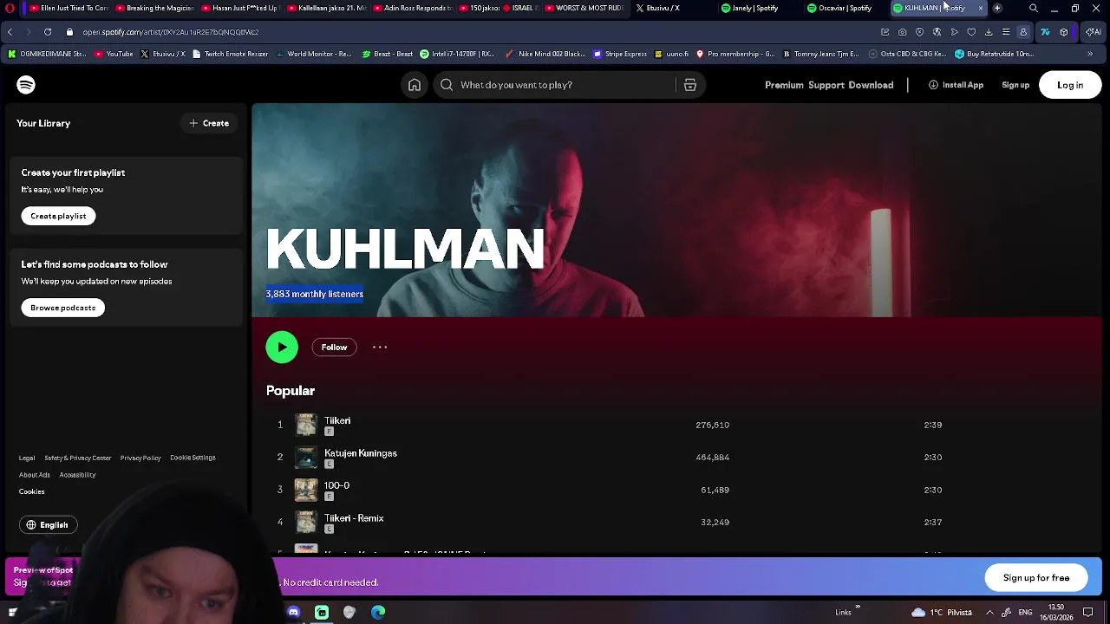
Task: Expand the bookmarks bar overflow chevron
Action: 1090,54
